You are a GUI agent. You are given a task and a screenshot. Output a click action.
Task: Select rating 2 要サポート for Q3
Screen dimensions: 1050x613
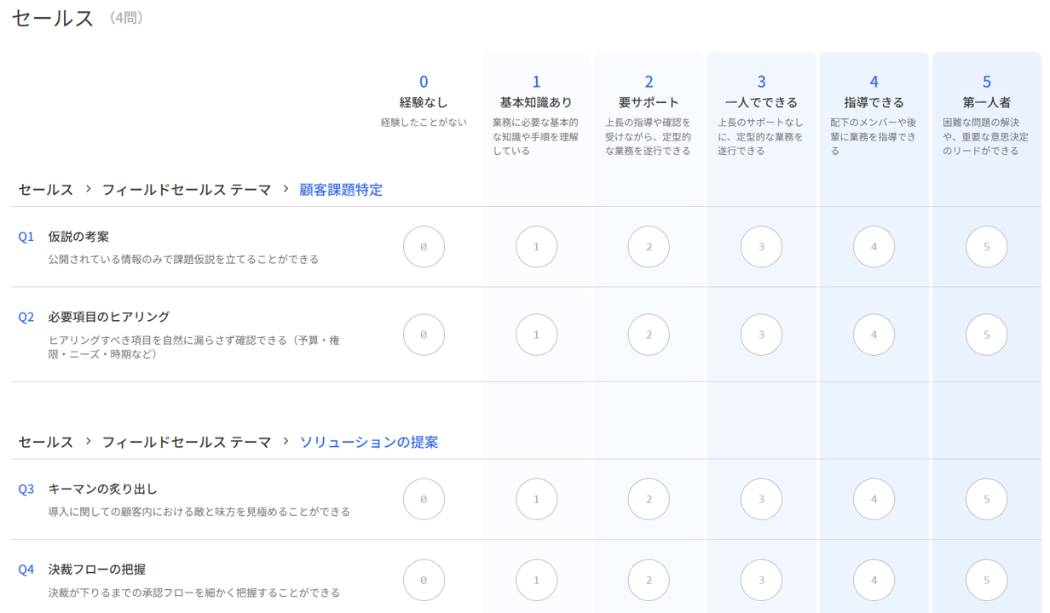click(649, 499)
